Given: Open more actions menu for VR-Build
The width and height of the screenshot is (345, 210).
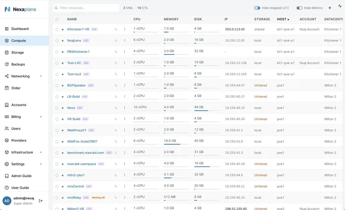Looking at the screenshot, I should (125, 119).
